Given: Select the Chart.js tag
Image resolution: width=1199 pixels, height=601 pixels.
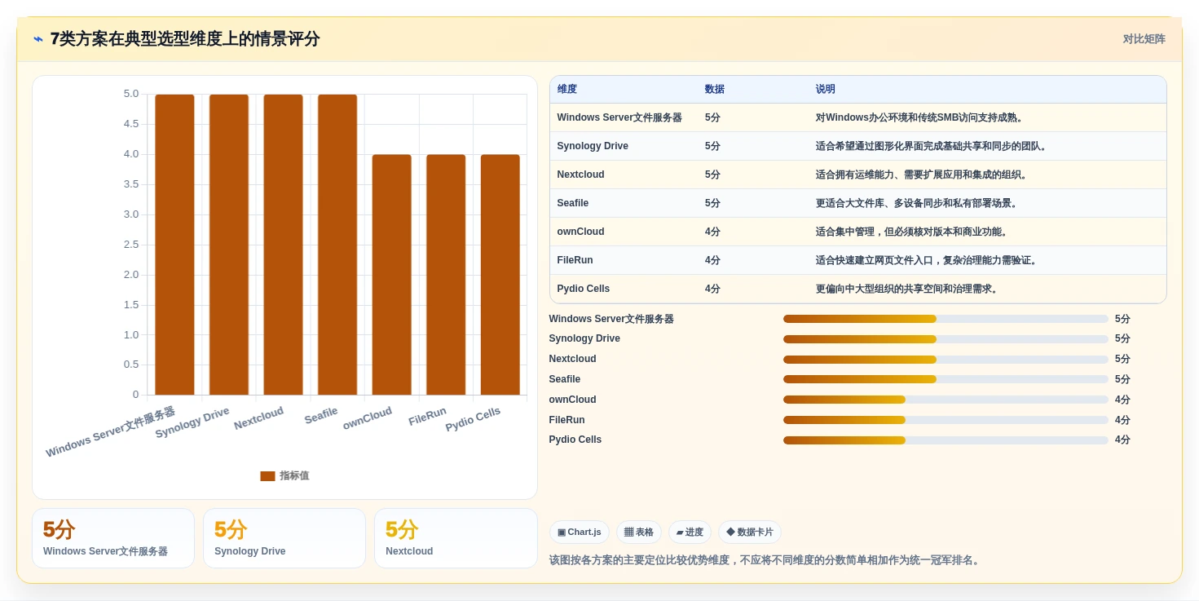Looking at the screenshot, I should pyautogui.click(x=580, y=533).
